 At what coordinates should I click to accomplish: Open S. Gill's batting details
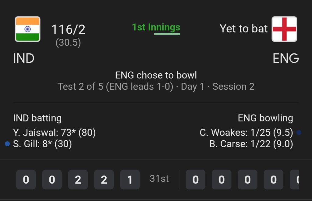tap(42, 144)
